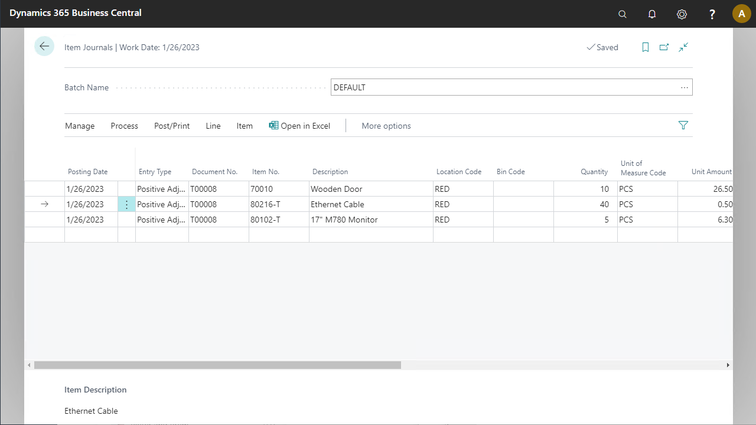This screenshot has height=425, width=756.
Task: Click the Saved status indicator
Action: pyautogui.click(x=602, y=47)
